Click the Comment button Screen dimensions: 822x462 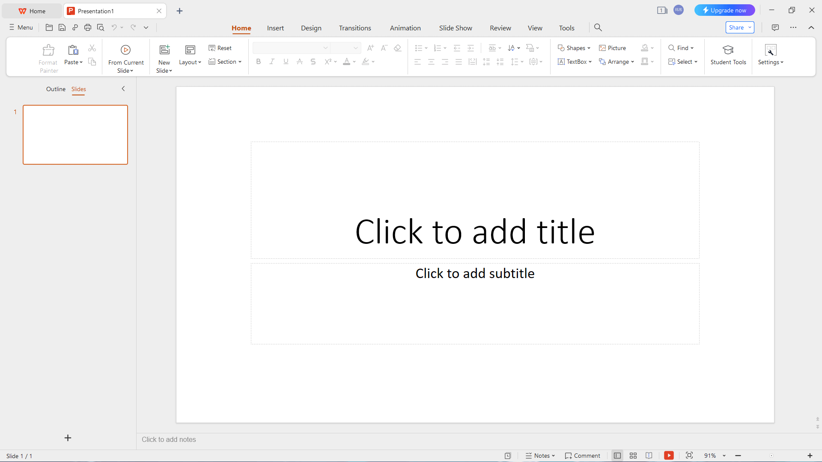tap(582, 456)
